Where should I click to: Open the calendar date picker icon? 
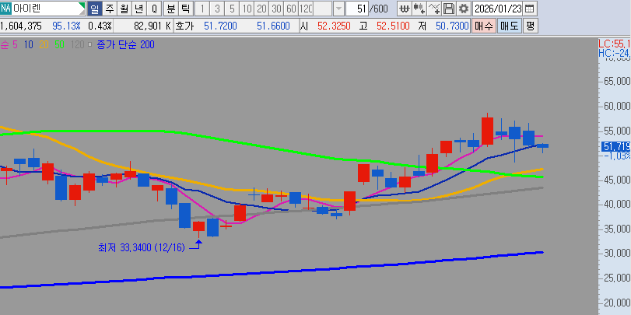tap(530, 8)
